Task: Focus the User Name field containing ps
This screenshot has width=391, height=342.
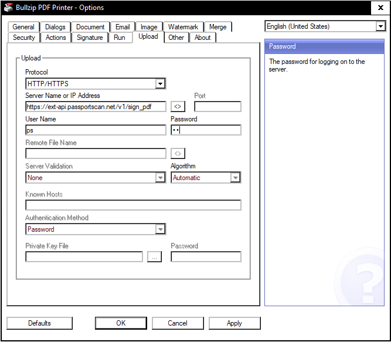Action: coord(96,130)
